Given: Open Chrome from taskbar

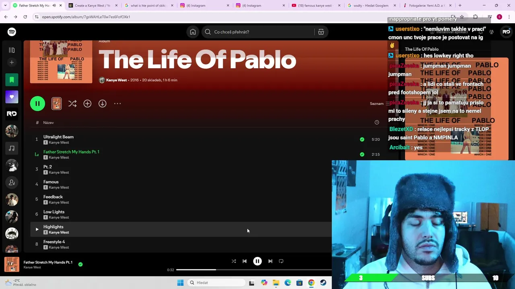Looking at the screenshot, I should 311,283.
